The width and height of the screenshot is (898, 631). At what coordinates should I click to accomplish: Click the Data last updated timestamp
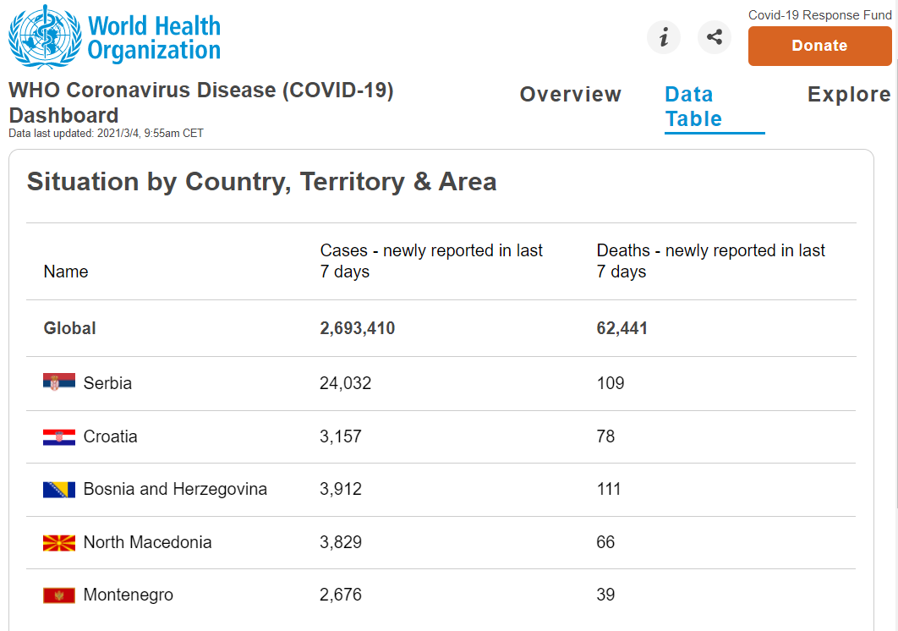(x=106, y=134)
